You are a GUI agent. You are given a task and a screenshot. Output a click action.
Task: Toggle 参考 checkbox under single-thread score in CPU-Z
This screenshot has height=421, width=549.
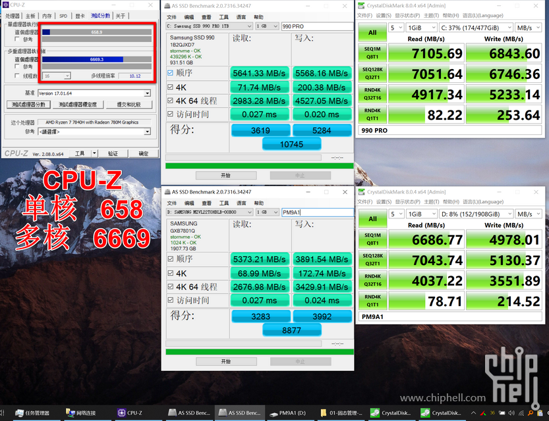coord(17,39)
